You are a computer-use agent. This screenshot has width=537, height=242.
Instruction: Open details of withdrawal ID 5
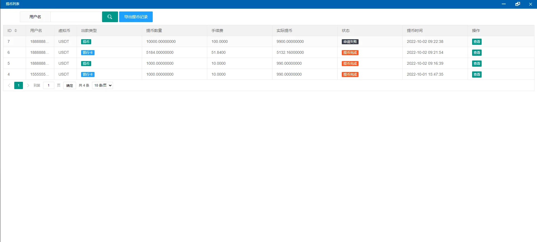477,64
